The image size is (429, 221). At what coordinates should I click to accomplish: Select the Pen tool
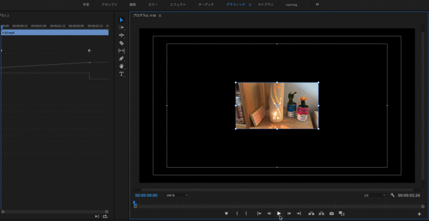click(x=122, y=58)
